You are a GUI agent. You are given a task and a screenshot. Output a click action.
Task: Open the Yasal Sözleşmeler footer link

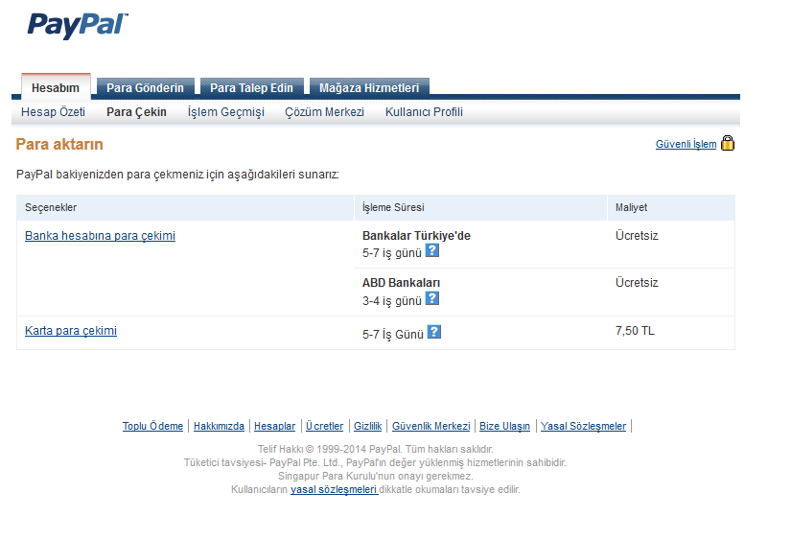pos(583,426)
